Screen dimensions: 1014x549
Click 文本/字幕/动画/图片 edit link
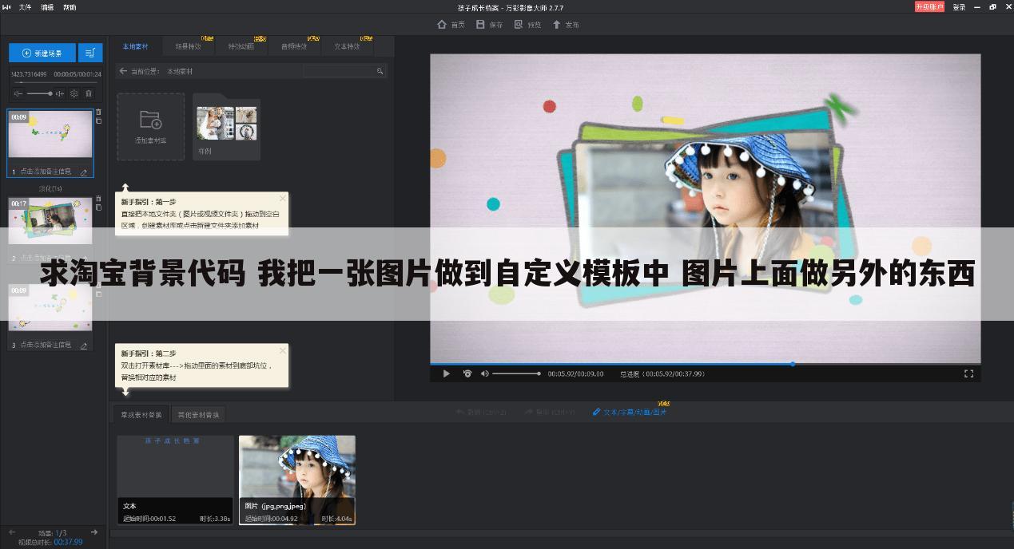[x=630, y=413]
